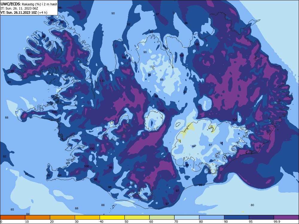
Task: Click the pale blue 70–80 legend swatch
Action: pos(187,217)
